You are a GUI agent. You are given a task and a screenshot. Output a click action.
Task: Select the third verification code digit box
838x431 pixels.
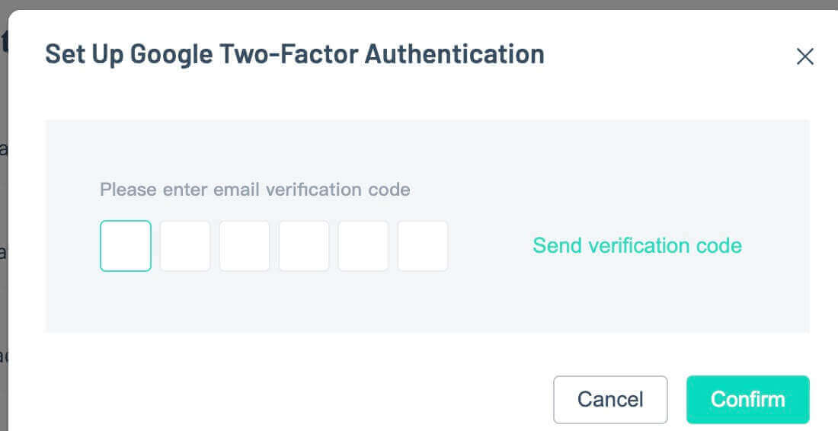click(245, 246)
